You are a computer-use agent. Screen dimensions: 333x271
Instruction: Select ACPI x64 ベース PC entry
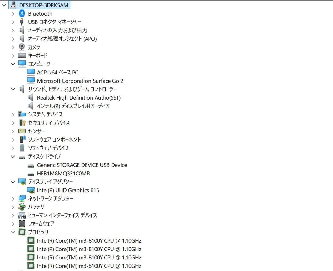click(x=57, y=72)
